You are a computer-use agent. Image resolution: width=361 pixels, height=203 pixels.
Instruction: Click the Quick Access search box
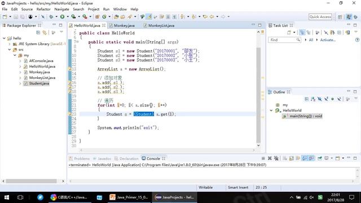320,17
